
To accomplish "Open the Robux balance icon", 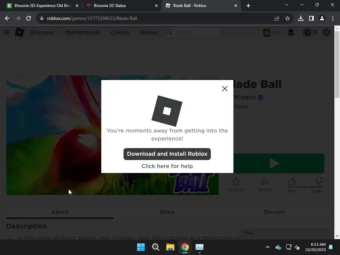I will (x=307, y=32).
